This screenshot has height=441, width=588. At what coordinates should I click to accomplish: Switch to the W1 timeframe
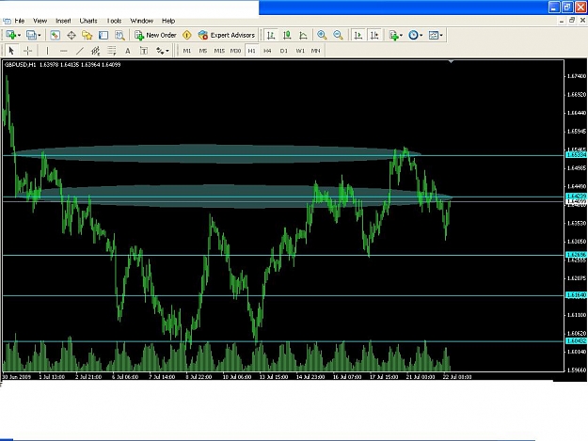point(300,51)
